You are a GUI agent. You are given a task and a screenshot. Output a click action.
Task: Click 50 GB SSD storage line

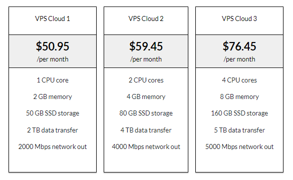pyautogui.click(x=53, y=113)
